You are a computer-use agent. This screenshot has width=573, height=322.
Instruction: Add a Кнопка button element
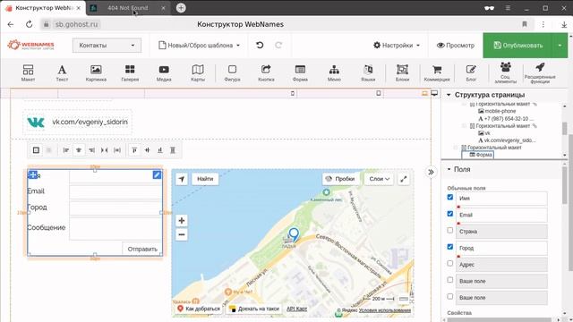tap(266, 73)
